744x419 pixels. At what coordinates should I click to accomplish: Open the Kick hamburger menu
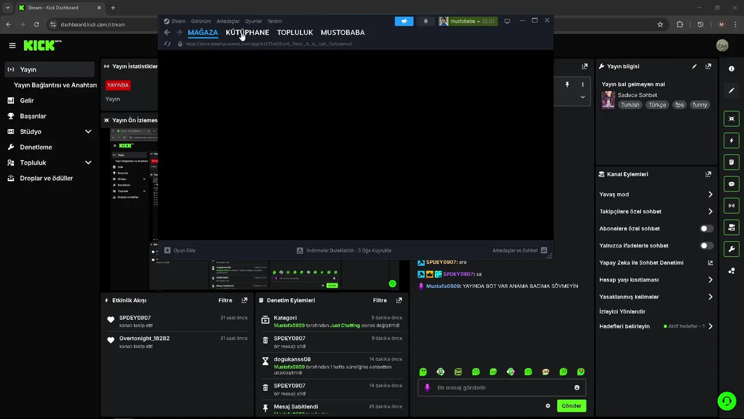12,45
